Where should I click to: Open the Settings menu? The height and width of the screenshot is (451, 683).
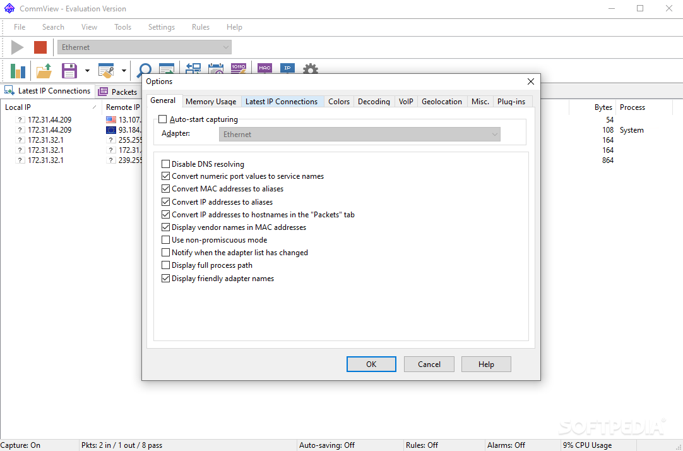[162, 27]
